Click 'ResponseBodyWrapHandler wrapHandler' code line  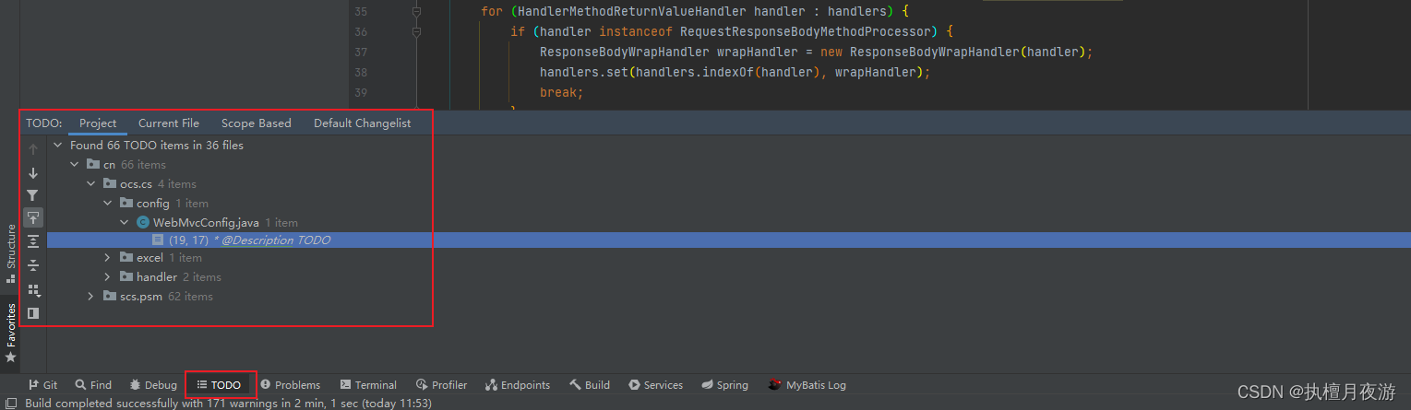pos(816,53)
